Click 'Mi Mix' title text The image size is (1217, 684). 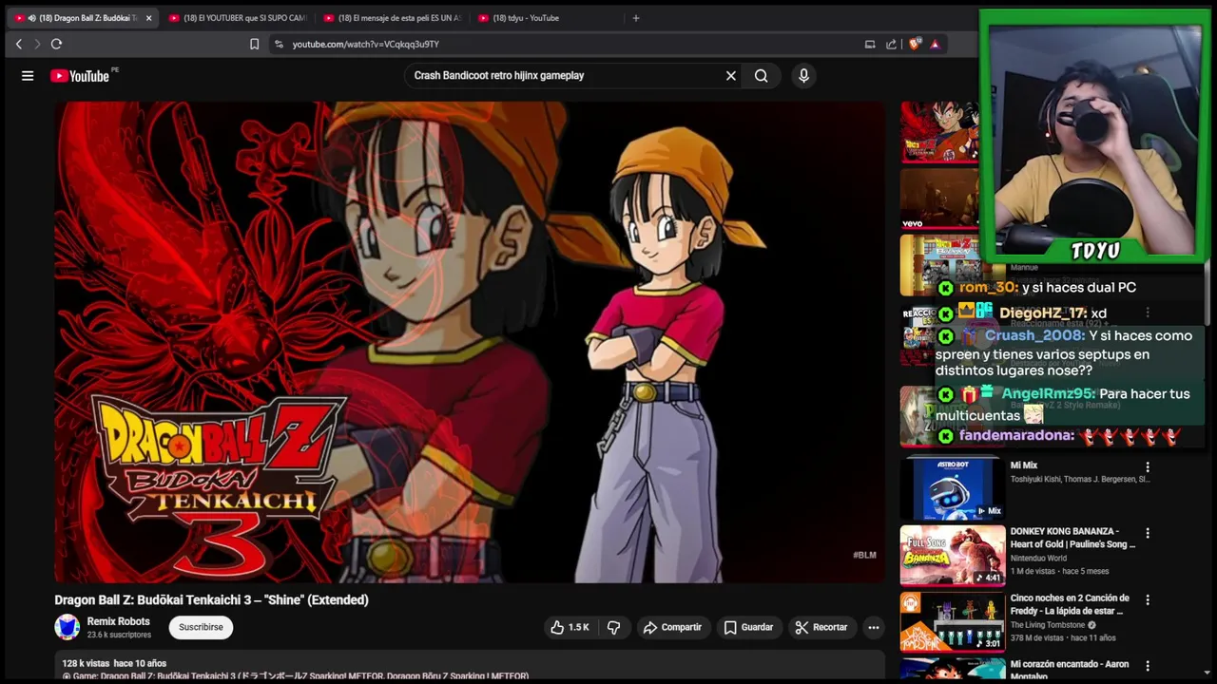tap(1024, 465)
